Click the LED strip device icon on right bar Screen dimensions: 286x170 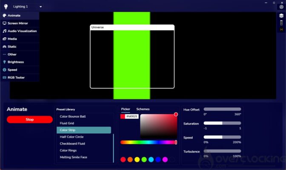click(281, 23)
